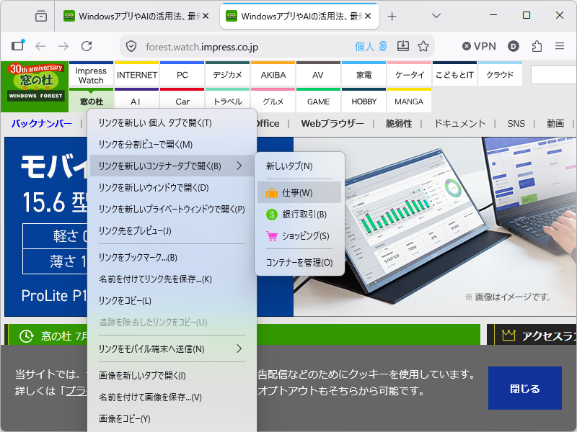Open the VPN toolbar button
The width and height of the screenshot is (577, 432).
pyautogui.click(x=479, y=46)
